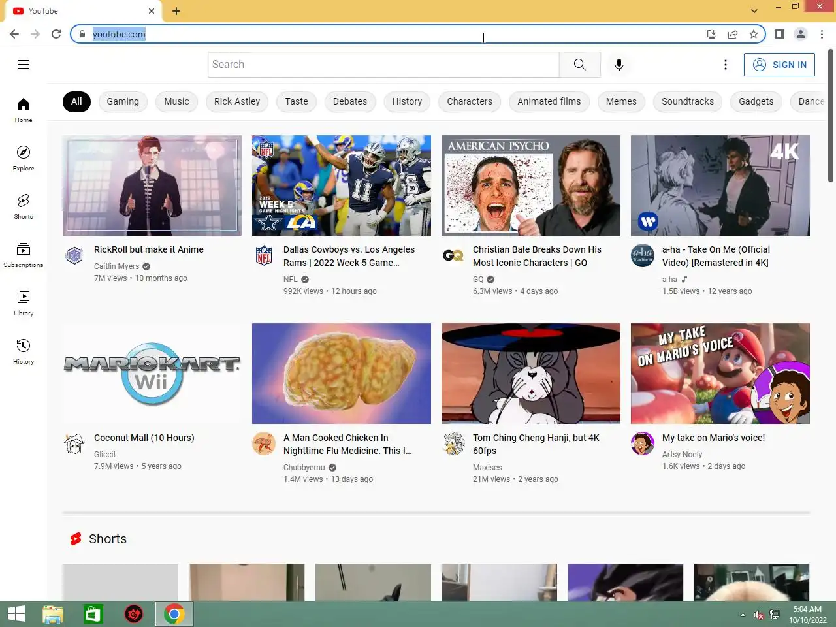Open Explore in sidebar
The image size is (836, 627).
[x=24, y=158]
